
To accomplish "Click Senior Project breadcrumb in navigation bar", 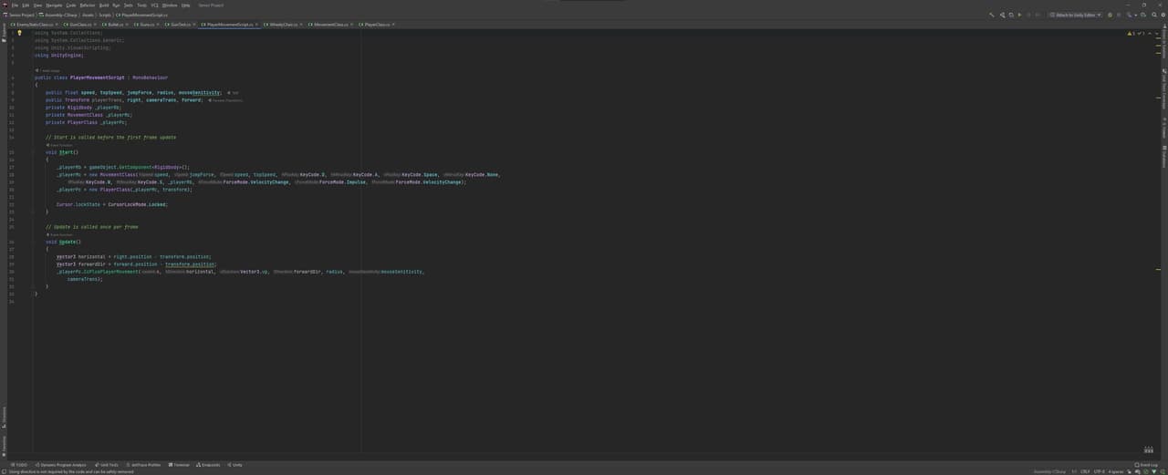I will 20,15.
